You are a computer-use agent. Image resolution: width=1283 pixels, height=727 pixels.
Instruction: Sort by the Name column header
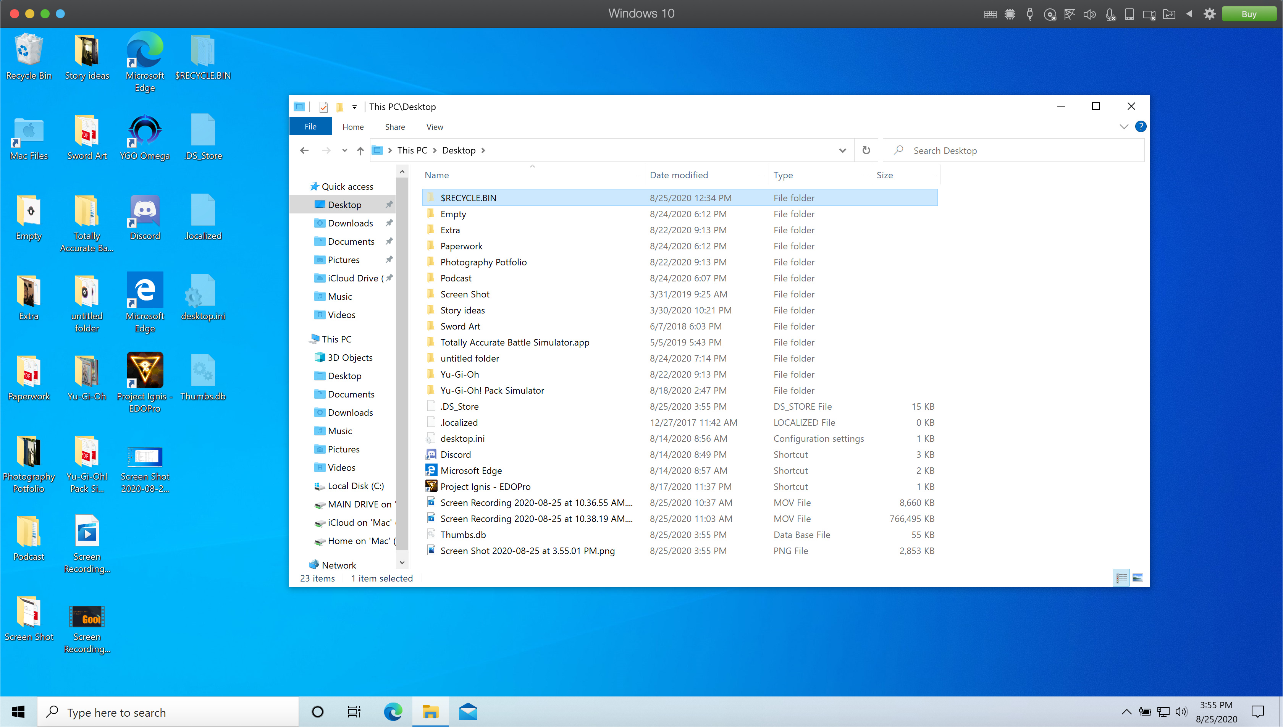click(533, 175)
